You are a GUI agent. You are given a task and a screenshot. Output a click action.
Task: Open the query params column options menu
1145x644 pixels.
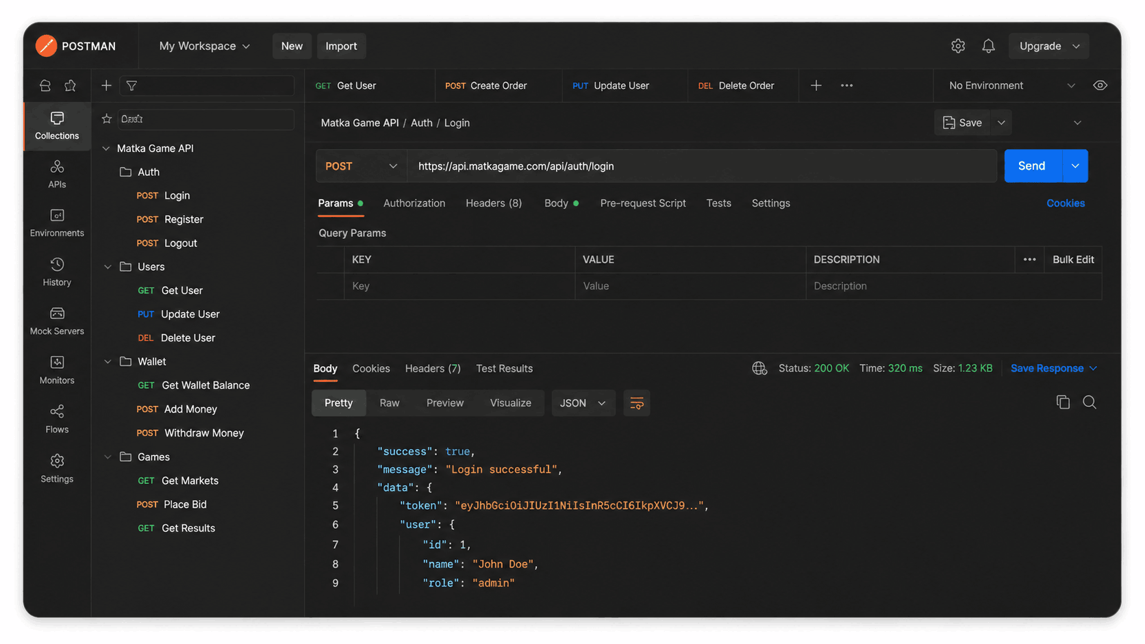point(1029,259)
